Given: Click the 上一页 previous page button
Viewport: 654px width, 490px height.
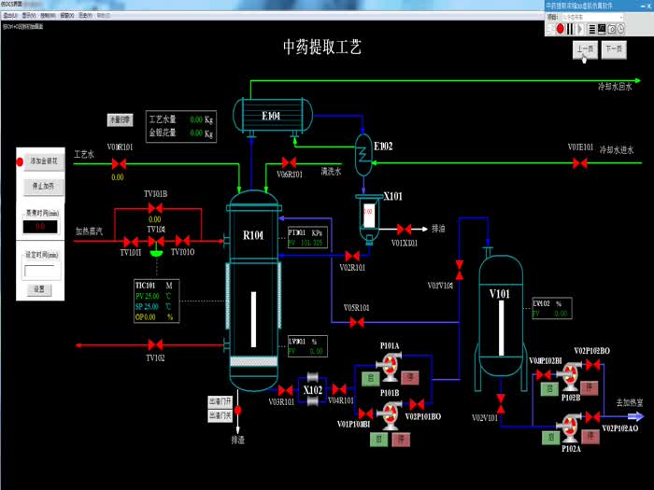Looking at the screenshot, I should [585, 50].
